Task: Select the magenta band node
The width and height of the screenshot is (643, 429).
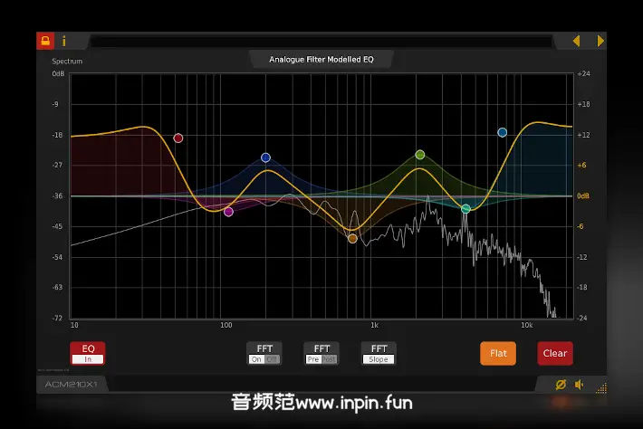Action: click(x=229, y=212)
